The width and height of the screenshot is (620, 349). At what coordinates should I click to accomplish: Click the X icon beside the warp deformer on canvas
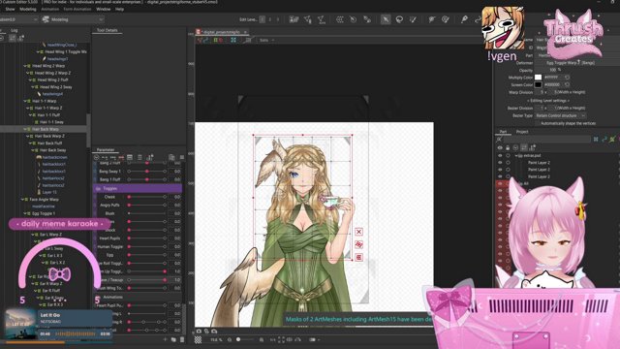point(358,232)
